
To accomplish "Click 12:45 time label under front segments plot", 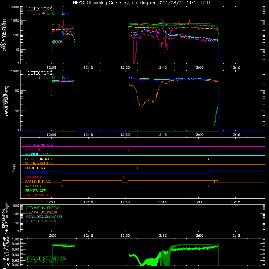I will [x=162, y=68].
